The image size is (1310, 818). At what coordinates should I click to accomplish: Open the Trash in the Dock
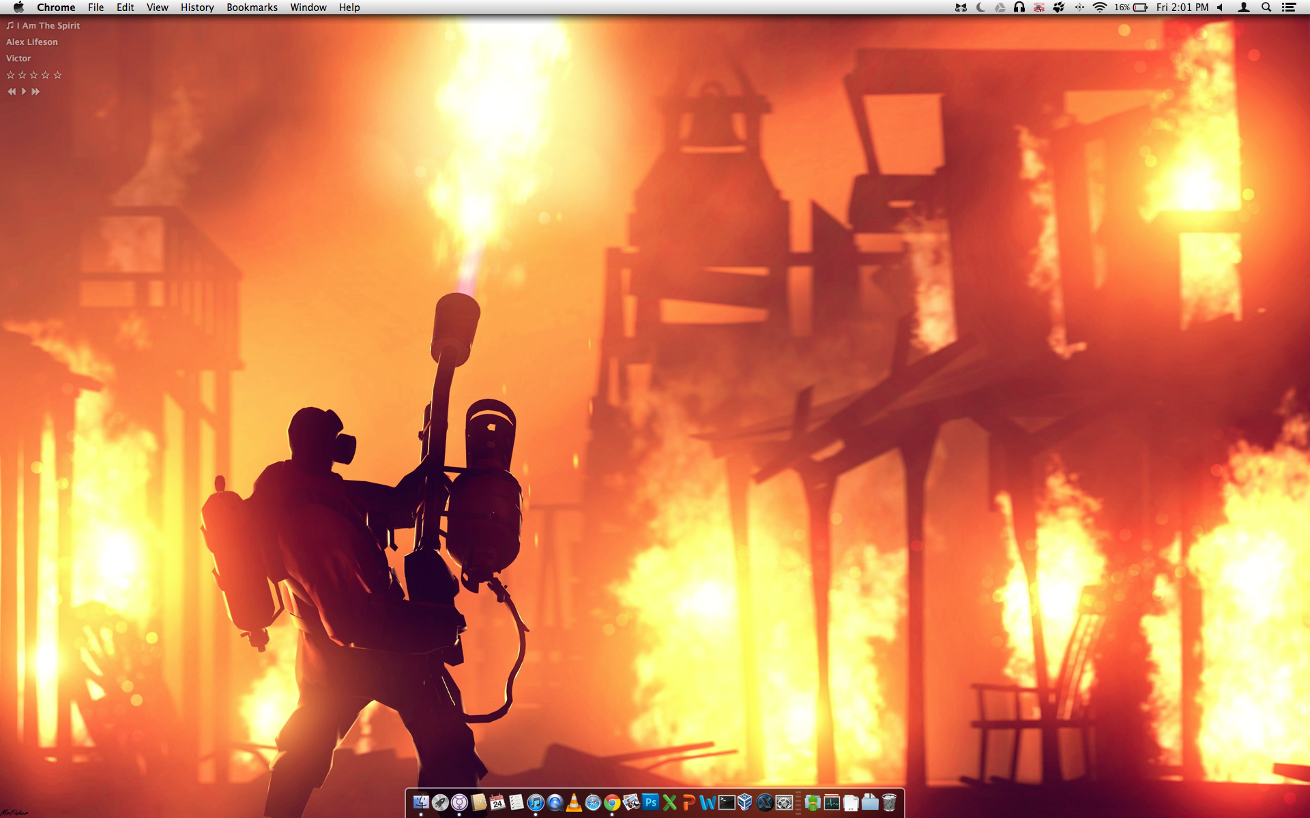889,803
